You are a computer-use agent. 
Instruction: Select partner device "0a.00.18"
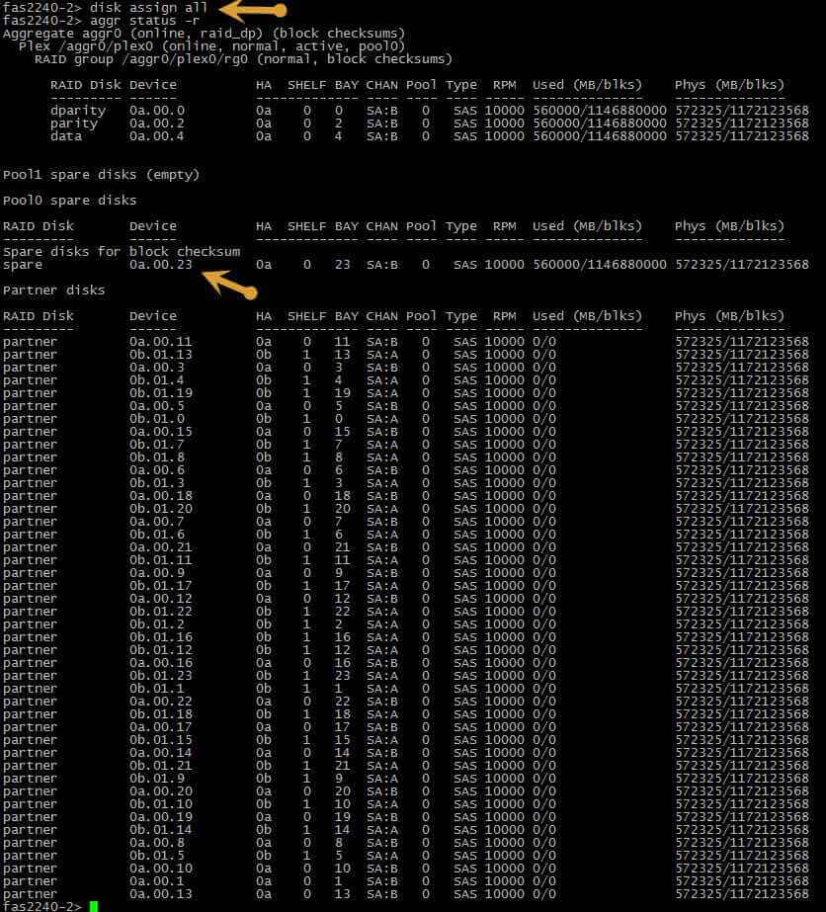160,496
